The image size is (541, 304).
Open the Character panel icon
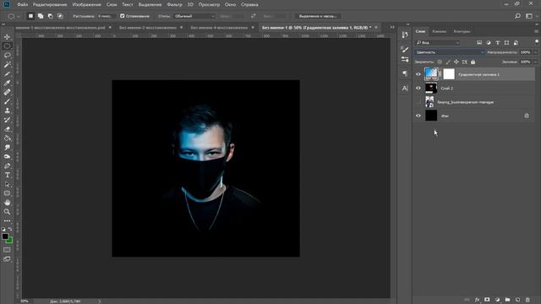point(405,88)
